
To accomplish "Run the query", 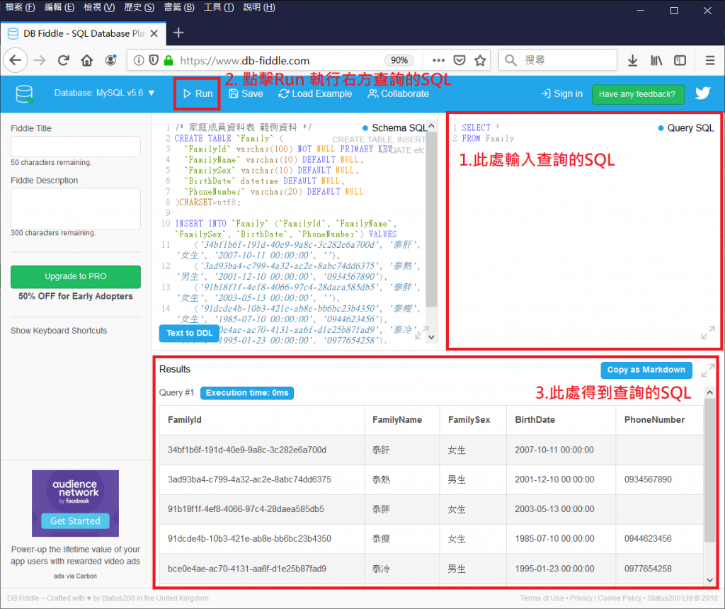I will [x=198, y=94].
